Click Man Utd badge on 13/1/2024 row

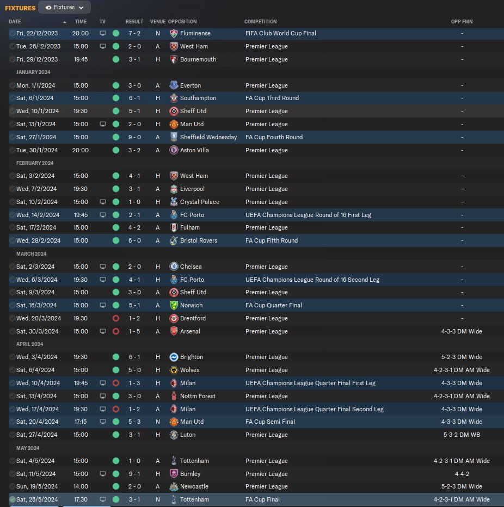(174, 124)
